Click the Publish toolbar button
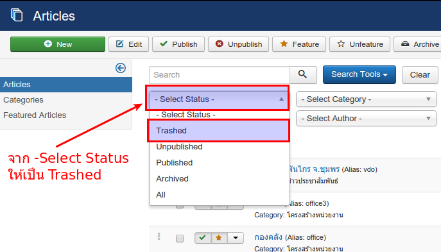Viewport: 441px width, 252px height. (178, 44)
